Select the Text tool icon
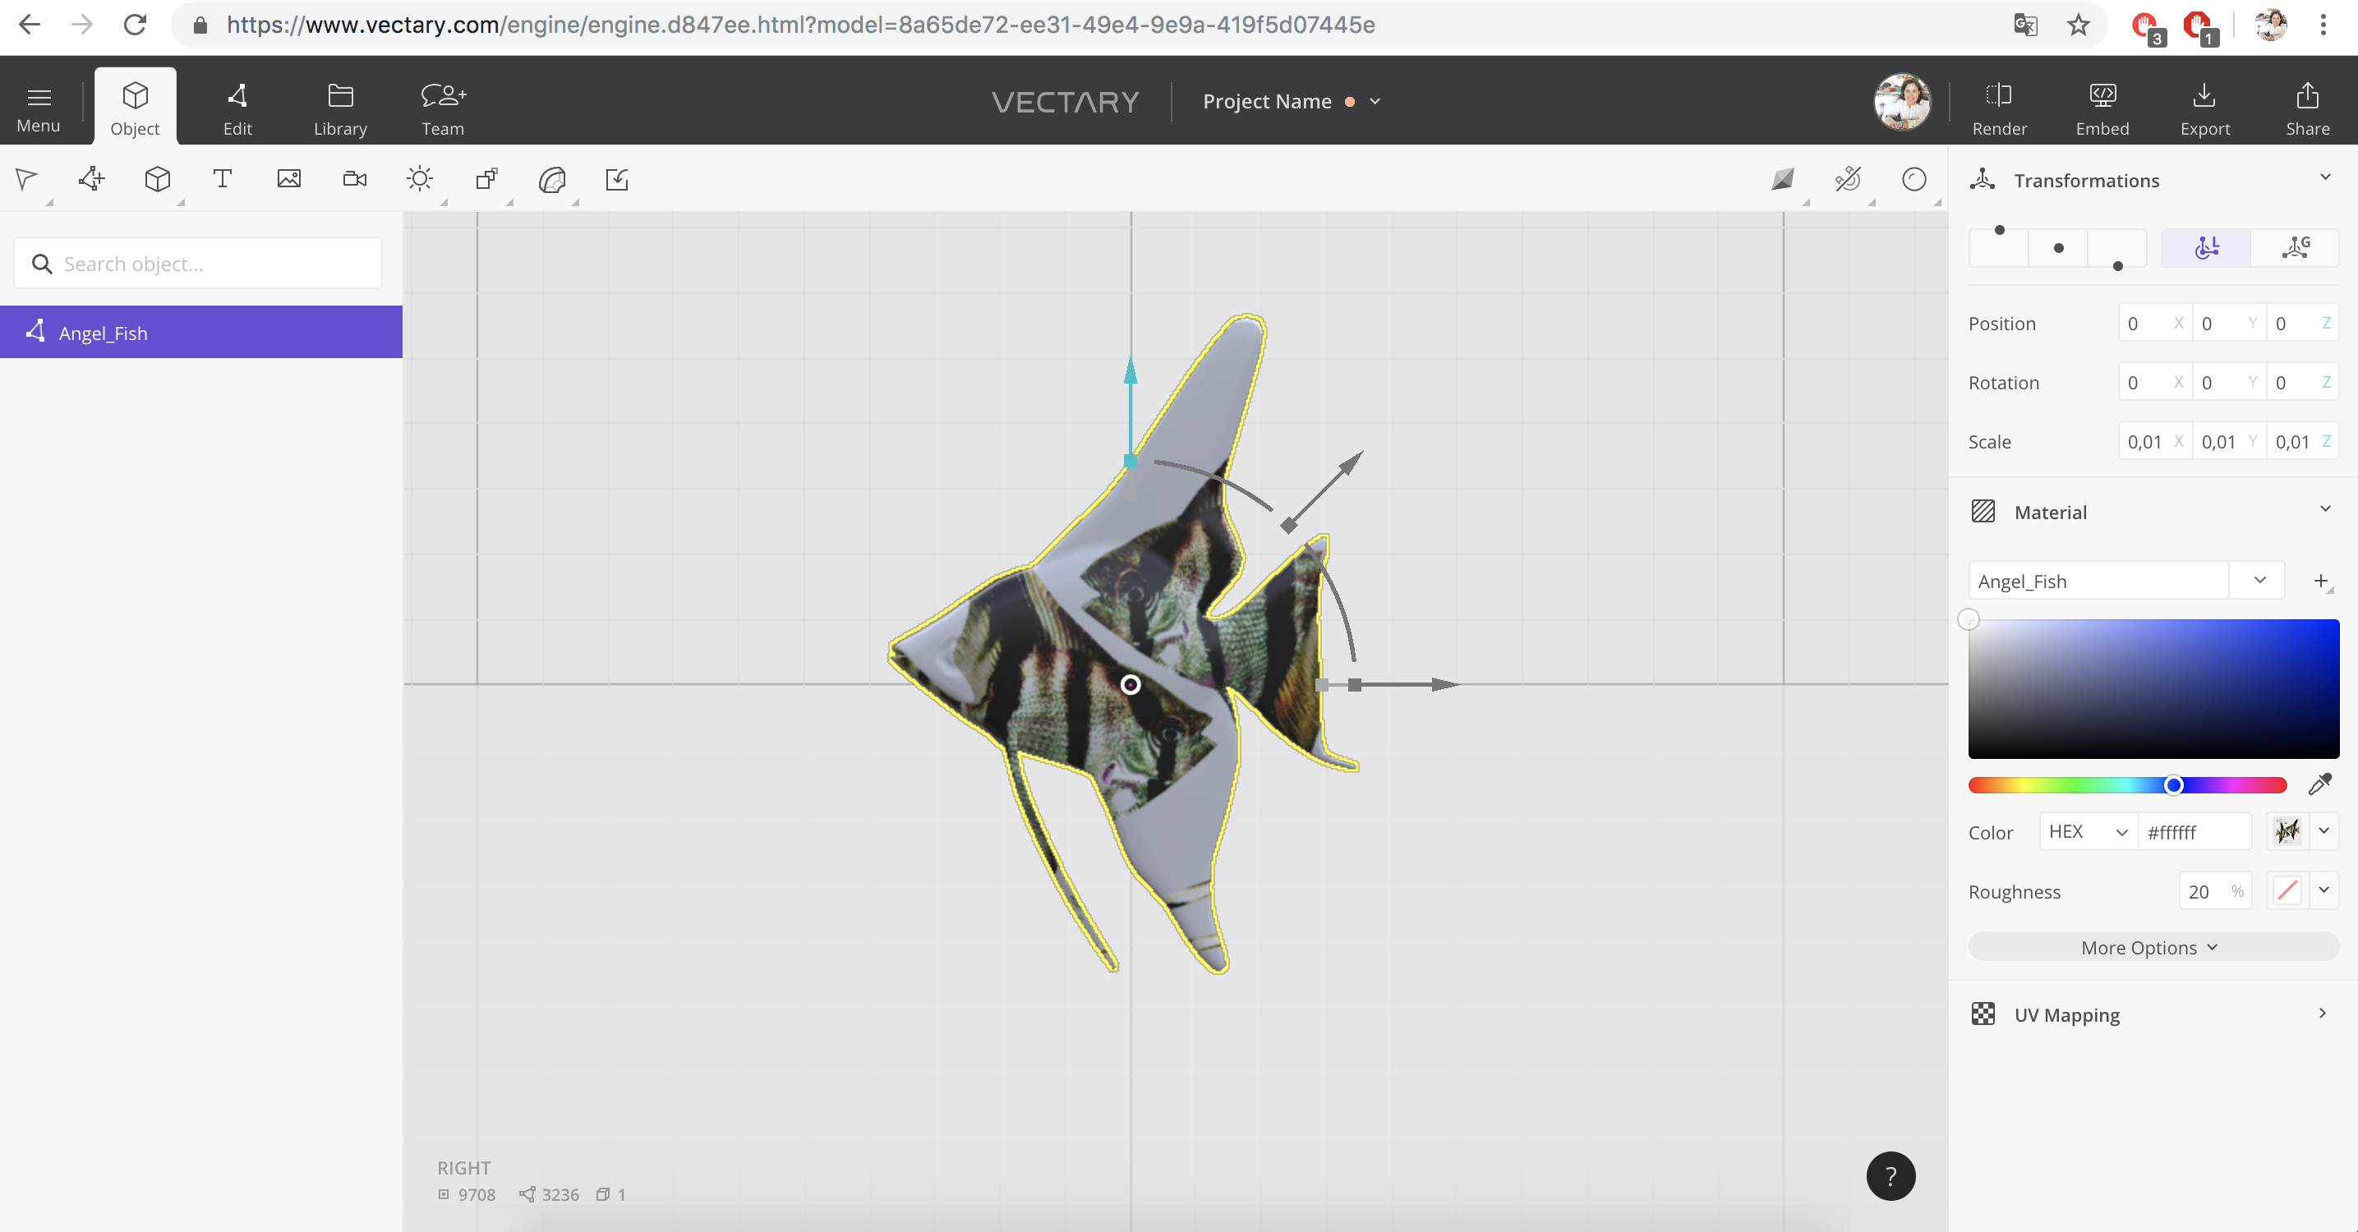The image size is (2358, 1232). click(x=223, y=178)
